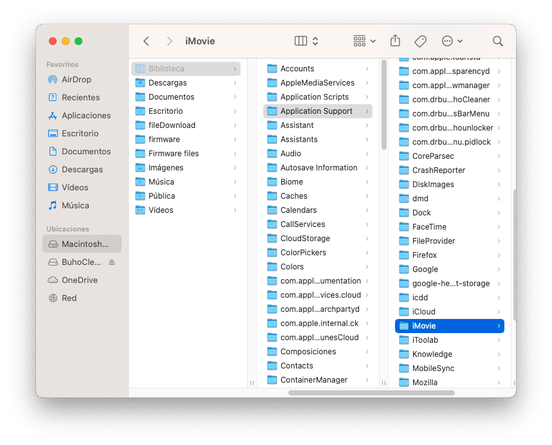Select the iCloud folder in the rightmost column
552x445 pixels.
pyautogui.click(x=425, y=311)
